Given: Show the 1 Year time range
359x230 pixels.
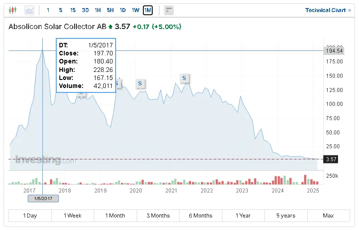Looking at the screenshot, I should pos(243,216).
